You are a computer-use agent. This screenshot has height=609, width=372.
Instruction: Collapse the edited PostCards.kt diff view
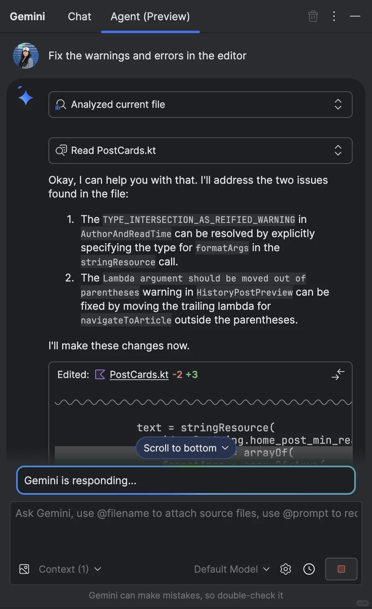(x=338, y=374)
